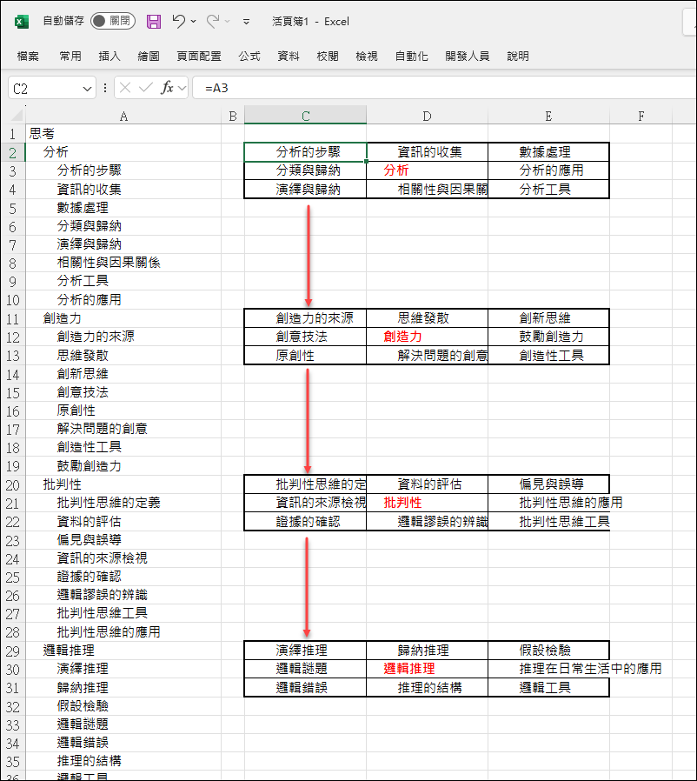Click cell A29 containing 邏輯推理
Screen dimensions: 697x781
point(123,651)
